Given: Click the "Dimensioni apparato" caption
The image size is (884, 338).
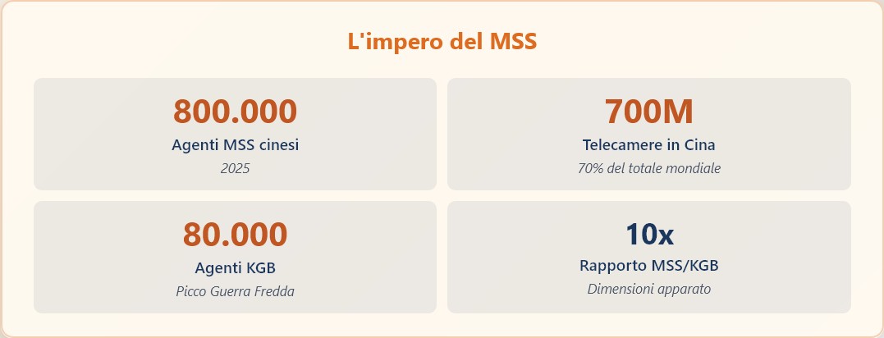Looking at the screenshot, I should (648, 290).
